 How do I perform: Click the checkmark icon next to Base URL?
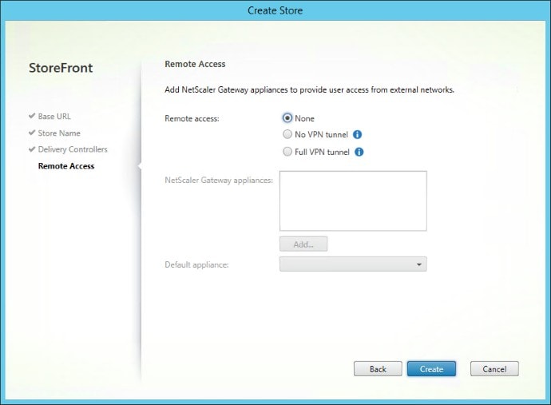[x=32, y=117]
